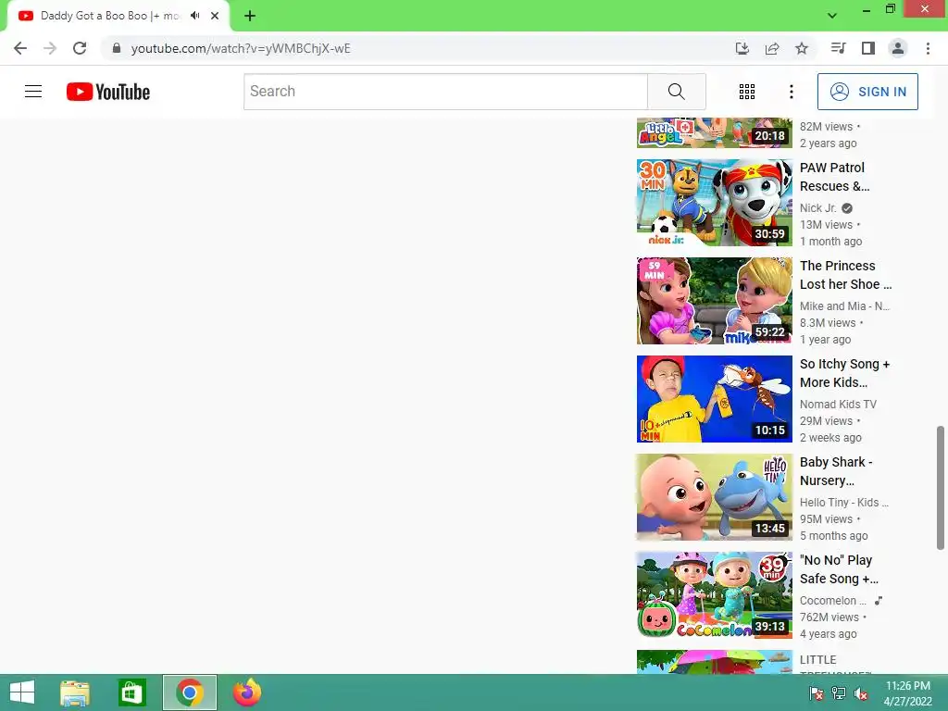Open the YouTube hamburger guide menu

(x=33, y=92)
